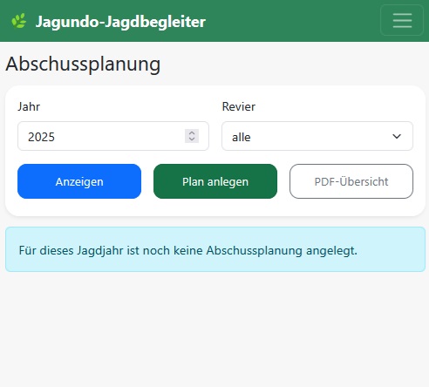429x387 pixels.
Task: Click the 'keine Abschussplanung angelegt' info message
Action: click(x=215, y=249)
